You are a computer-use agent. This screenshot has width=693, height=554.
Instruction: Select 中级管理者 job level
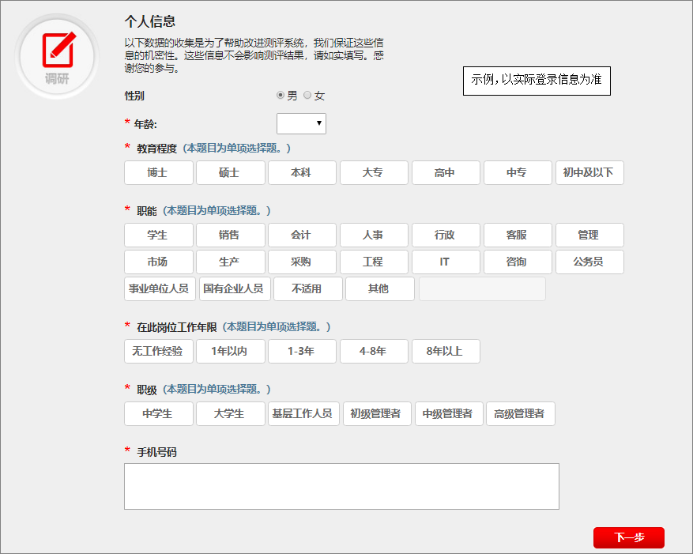tap(449, 413)
